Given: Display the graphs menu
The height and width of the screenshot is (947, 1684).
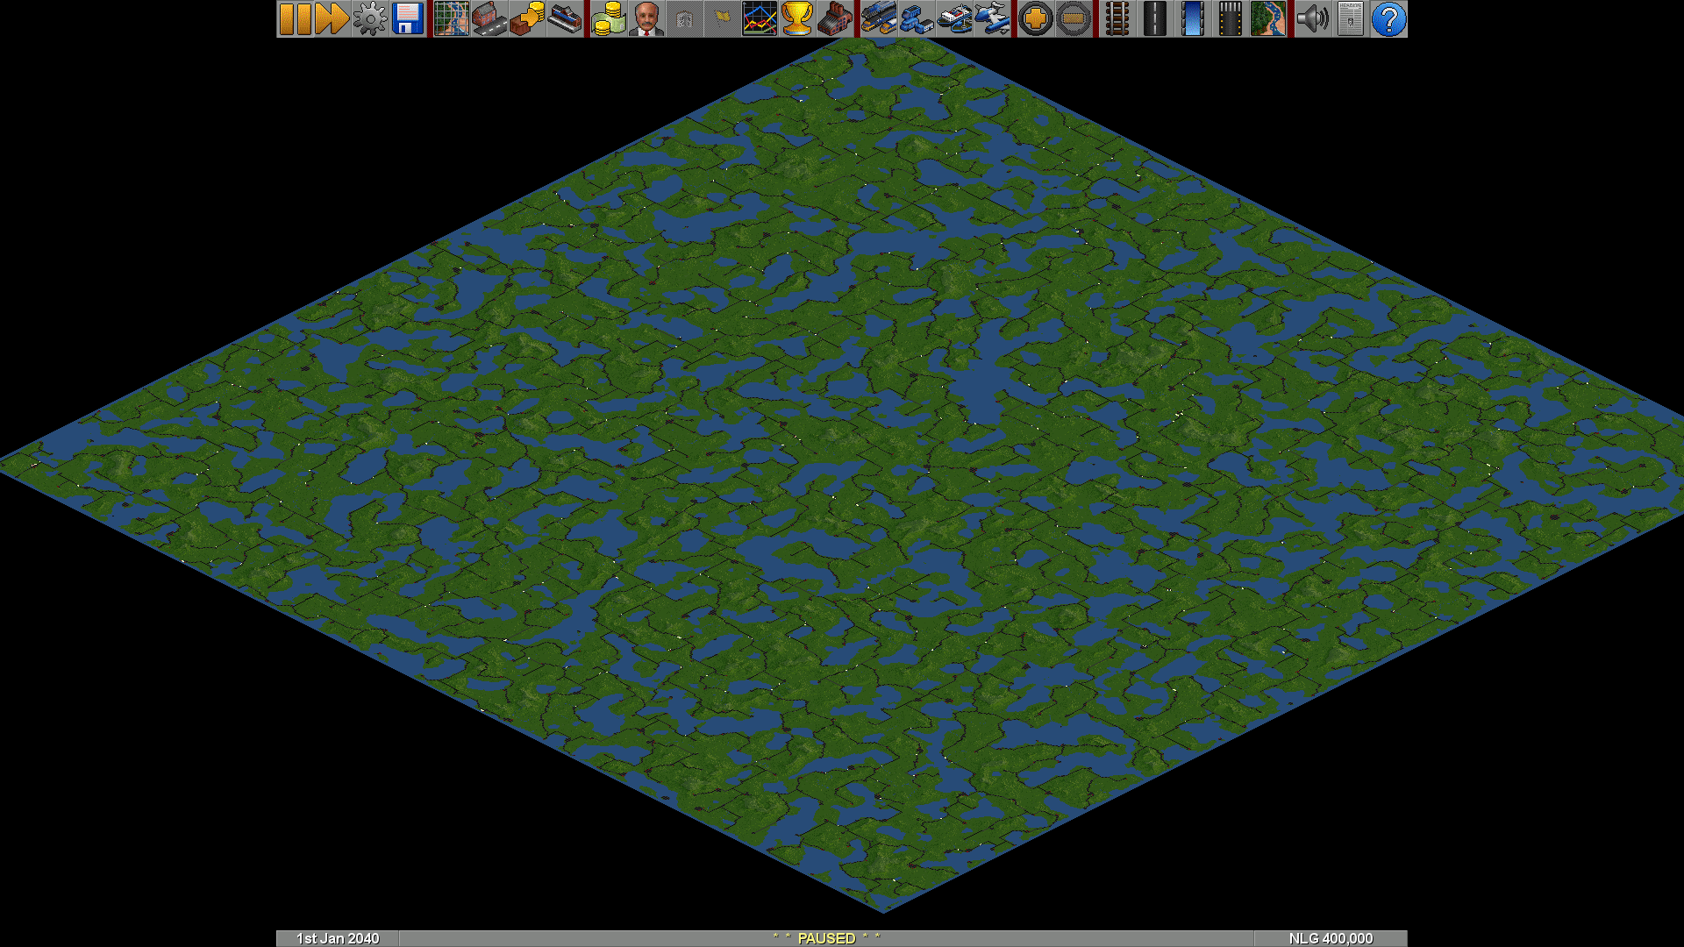Looking at the screenshot, I should point(760,18).
